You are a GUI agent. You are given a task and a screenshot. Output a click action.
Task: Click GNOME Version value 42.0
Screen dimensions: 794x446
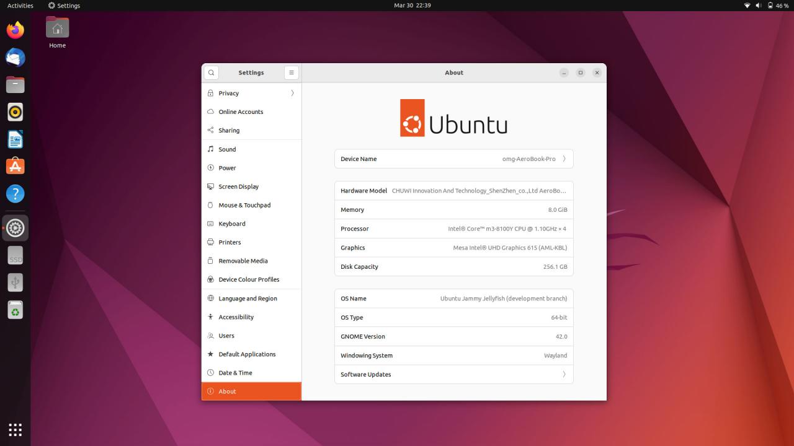click(x=561, y=336)
